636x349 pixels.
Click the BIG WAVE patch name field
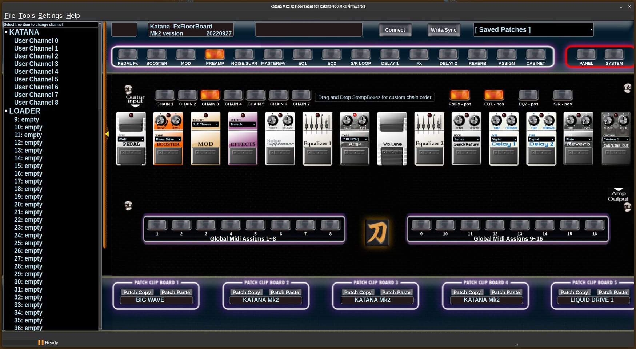[156, 300]
